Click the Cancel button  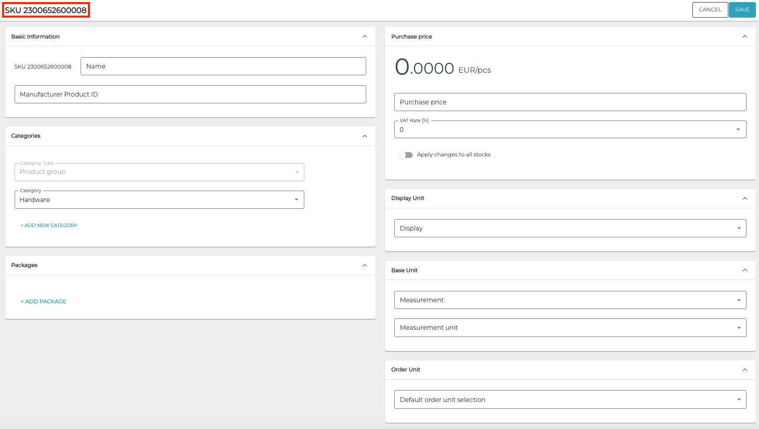coord(710,10)
